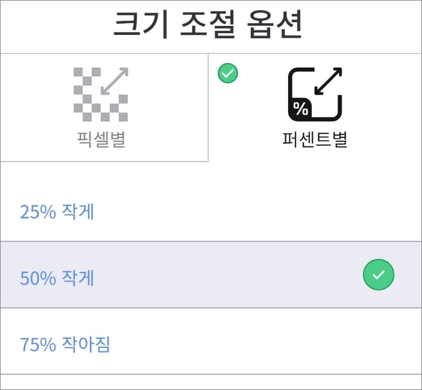Click the green checkmark beside 퍼센트별 tab

228,73
